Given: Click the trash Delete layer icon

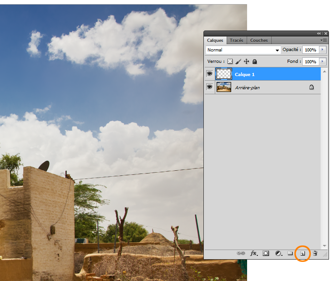Looking at the screenshot, I should pos(315,253).
